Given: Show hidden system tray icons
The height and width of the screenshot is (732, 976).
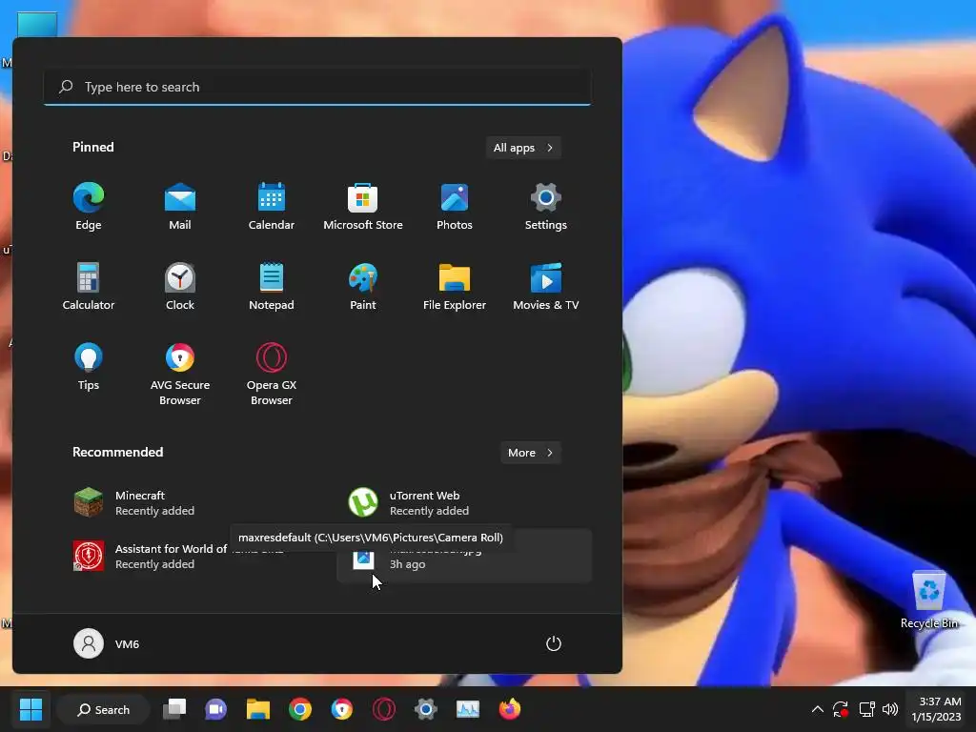Looking at the screenshot, I should click(817, 709).
